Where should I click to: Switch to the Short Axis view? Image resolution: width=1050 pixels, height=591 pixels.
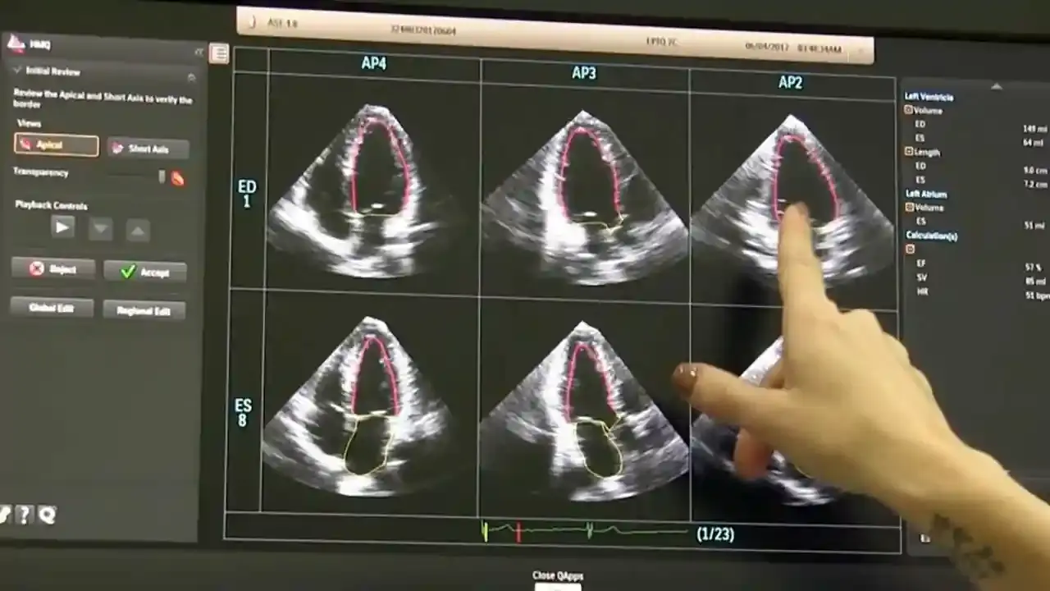pyautogui.click(x=148, y=149)
